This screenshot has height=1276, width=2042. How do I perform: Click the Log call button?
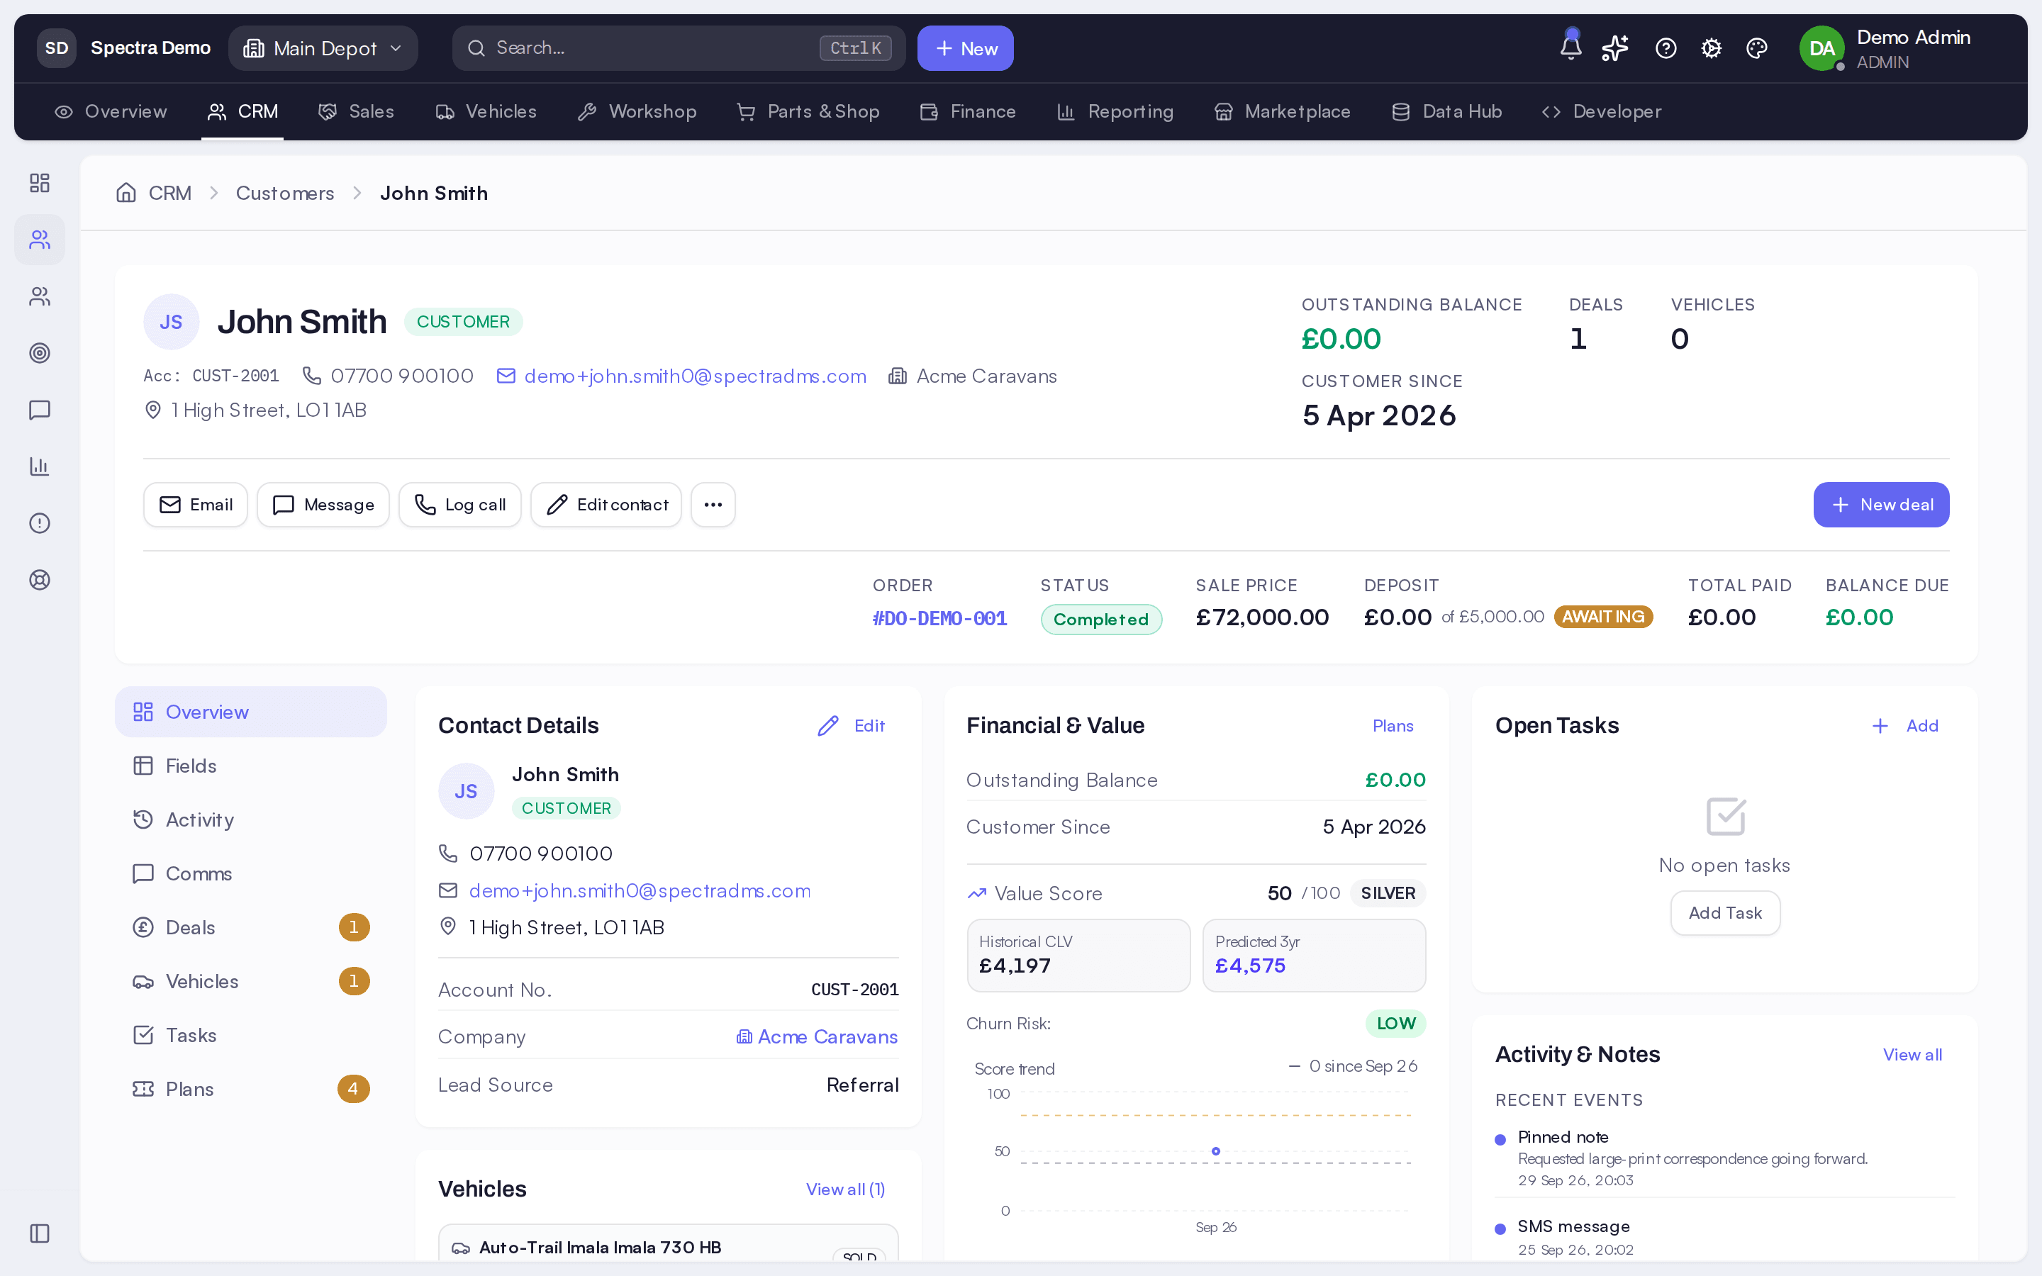[x=460, y=505]
